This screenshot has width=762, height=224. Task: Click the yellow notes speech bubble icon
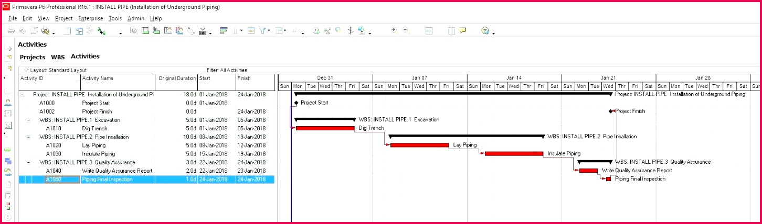pos(462,31)
